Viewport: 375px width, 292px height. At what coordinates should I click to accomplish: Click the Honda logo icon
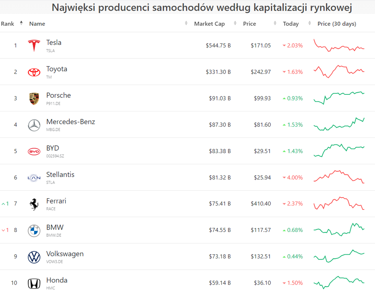pyautogui.click(x=34, y=283)
